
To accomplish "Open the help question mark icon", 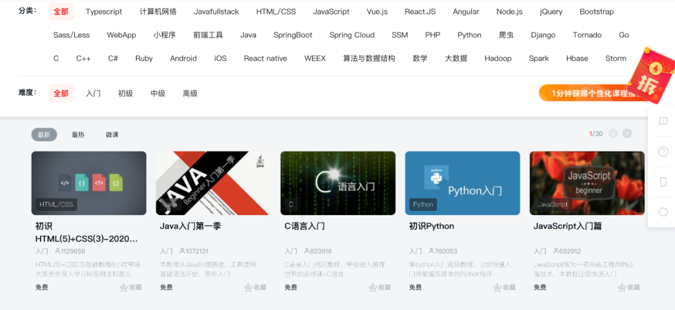I will click(663, 152).
